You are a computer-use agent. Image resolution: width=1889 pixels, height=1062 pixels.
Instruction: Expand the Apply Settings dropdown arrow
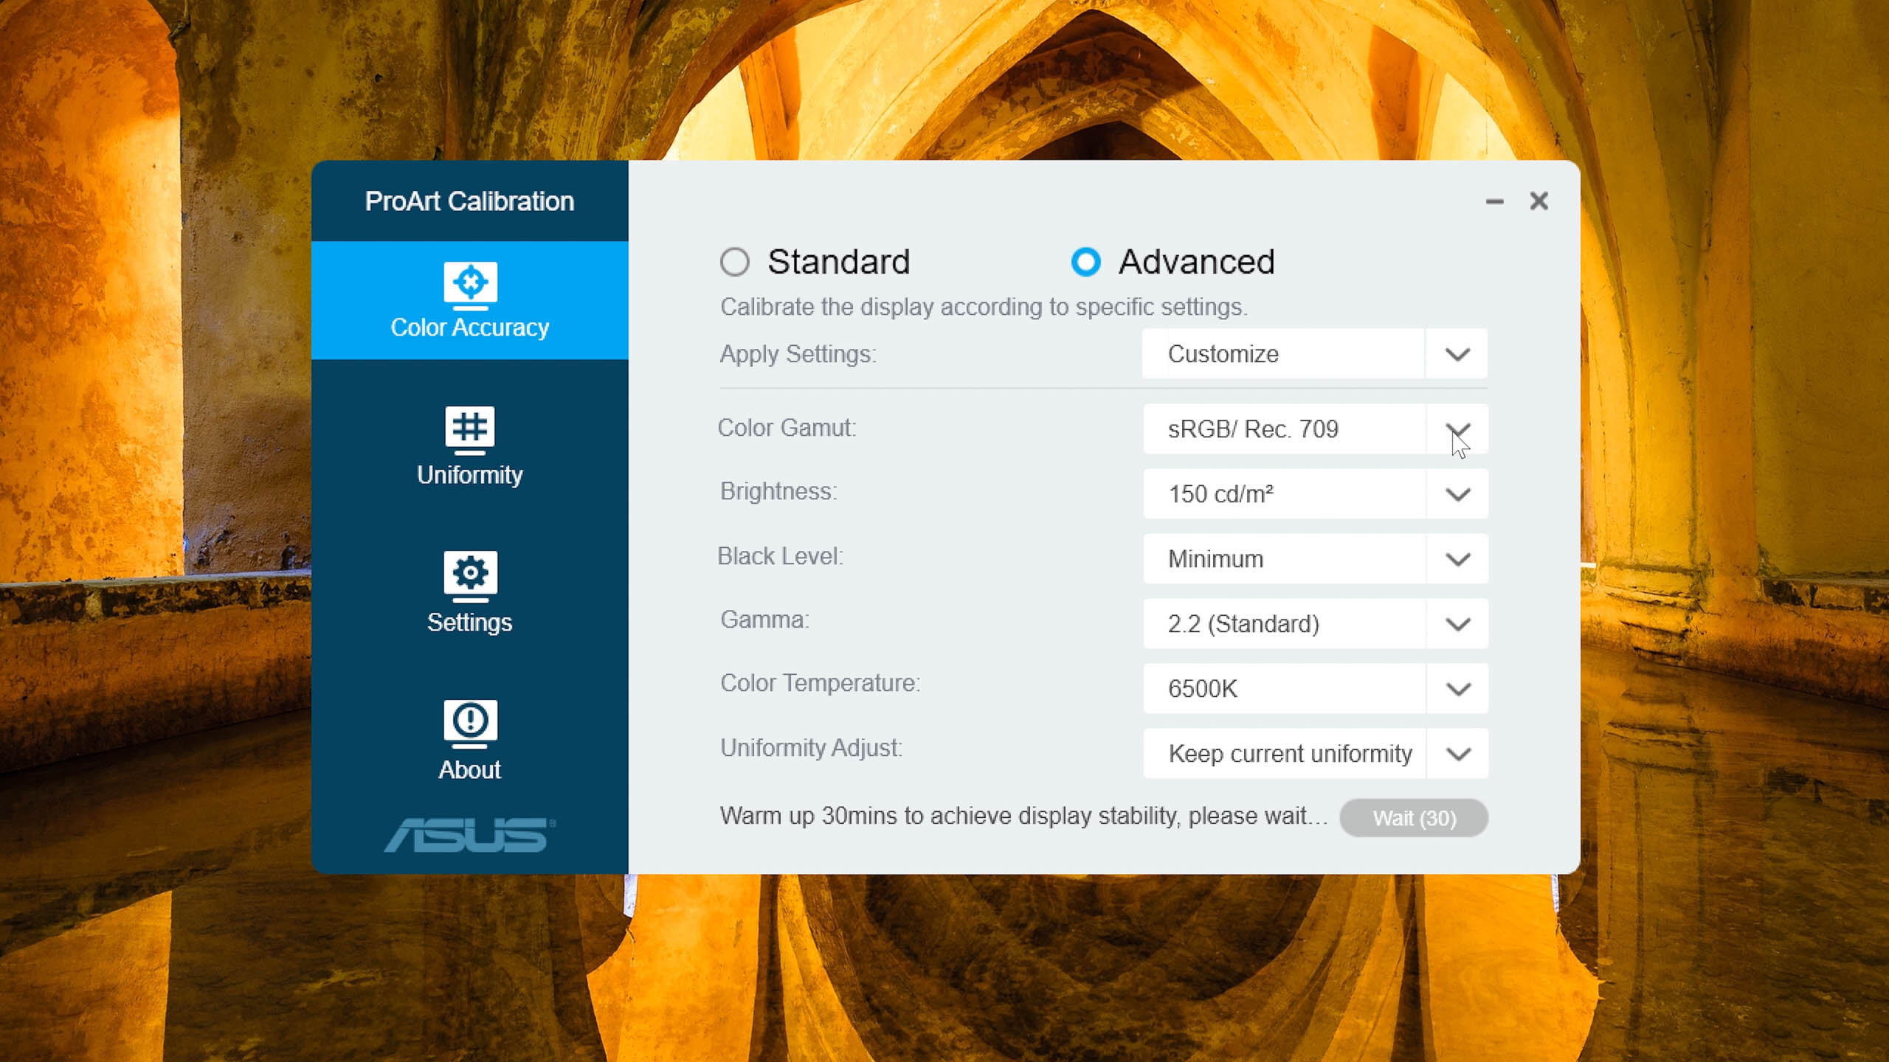1457,354
